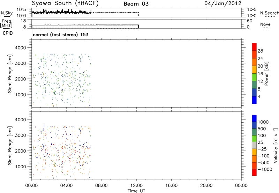
Task: Click the 'Syowa South (fitACF)' title
Action: [65, 3]
